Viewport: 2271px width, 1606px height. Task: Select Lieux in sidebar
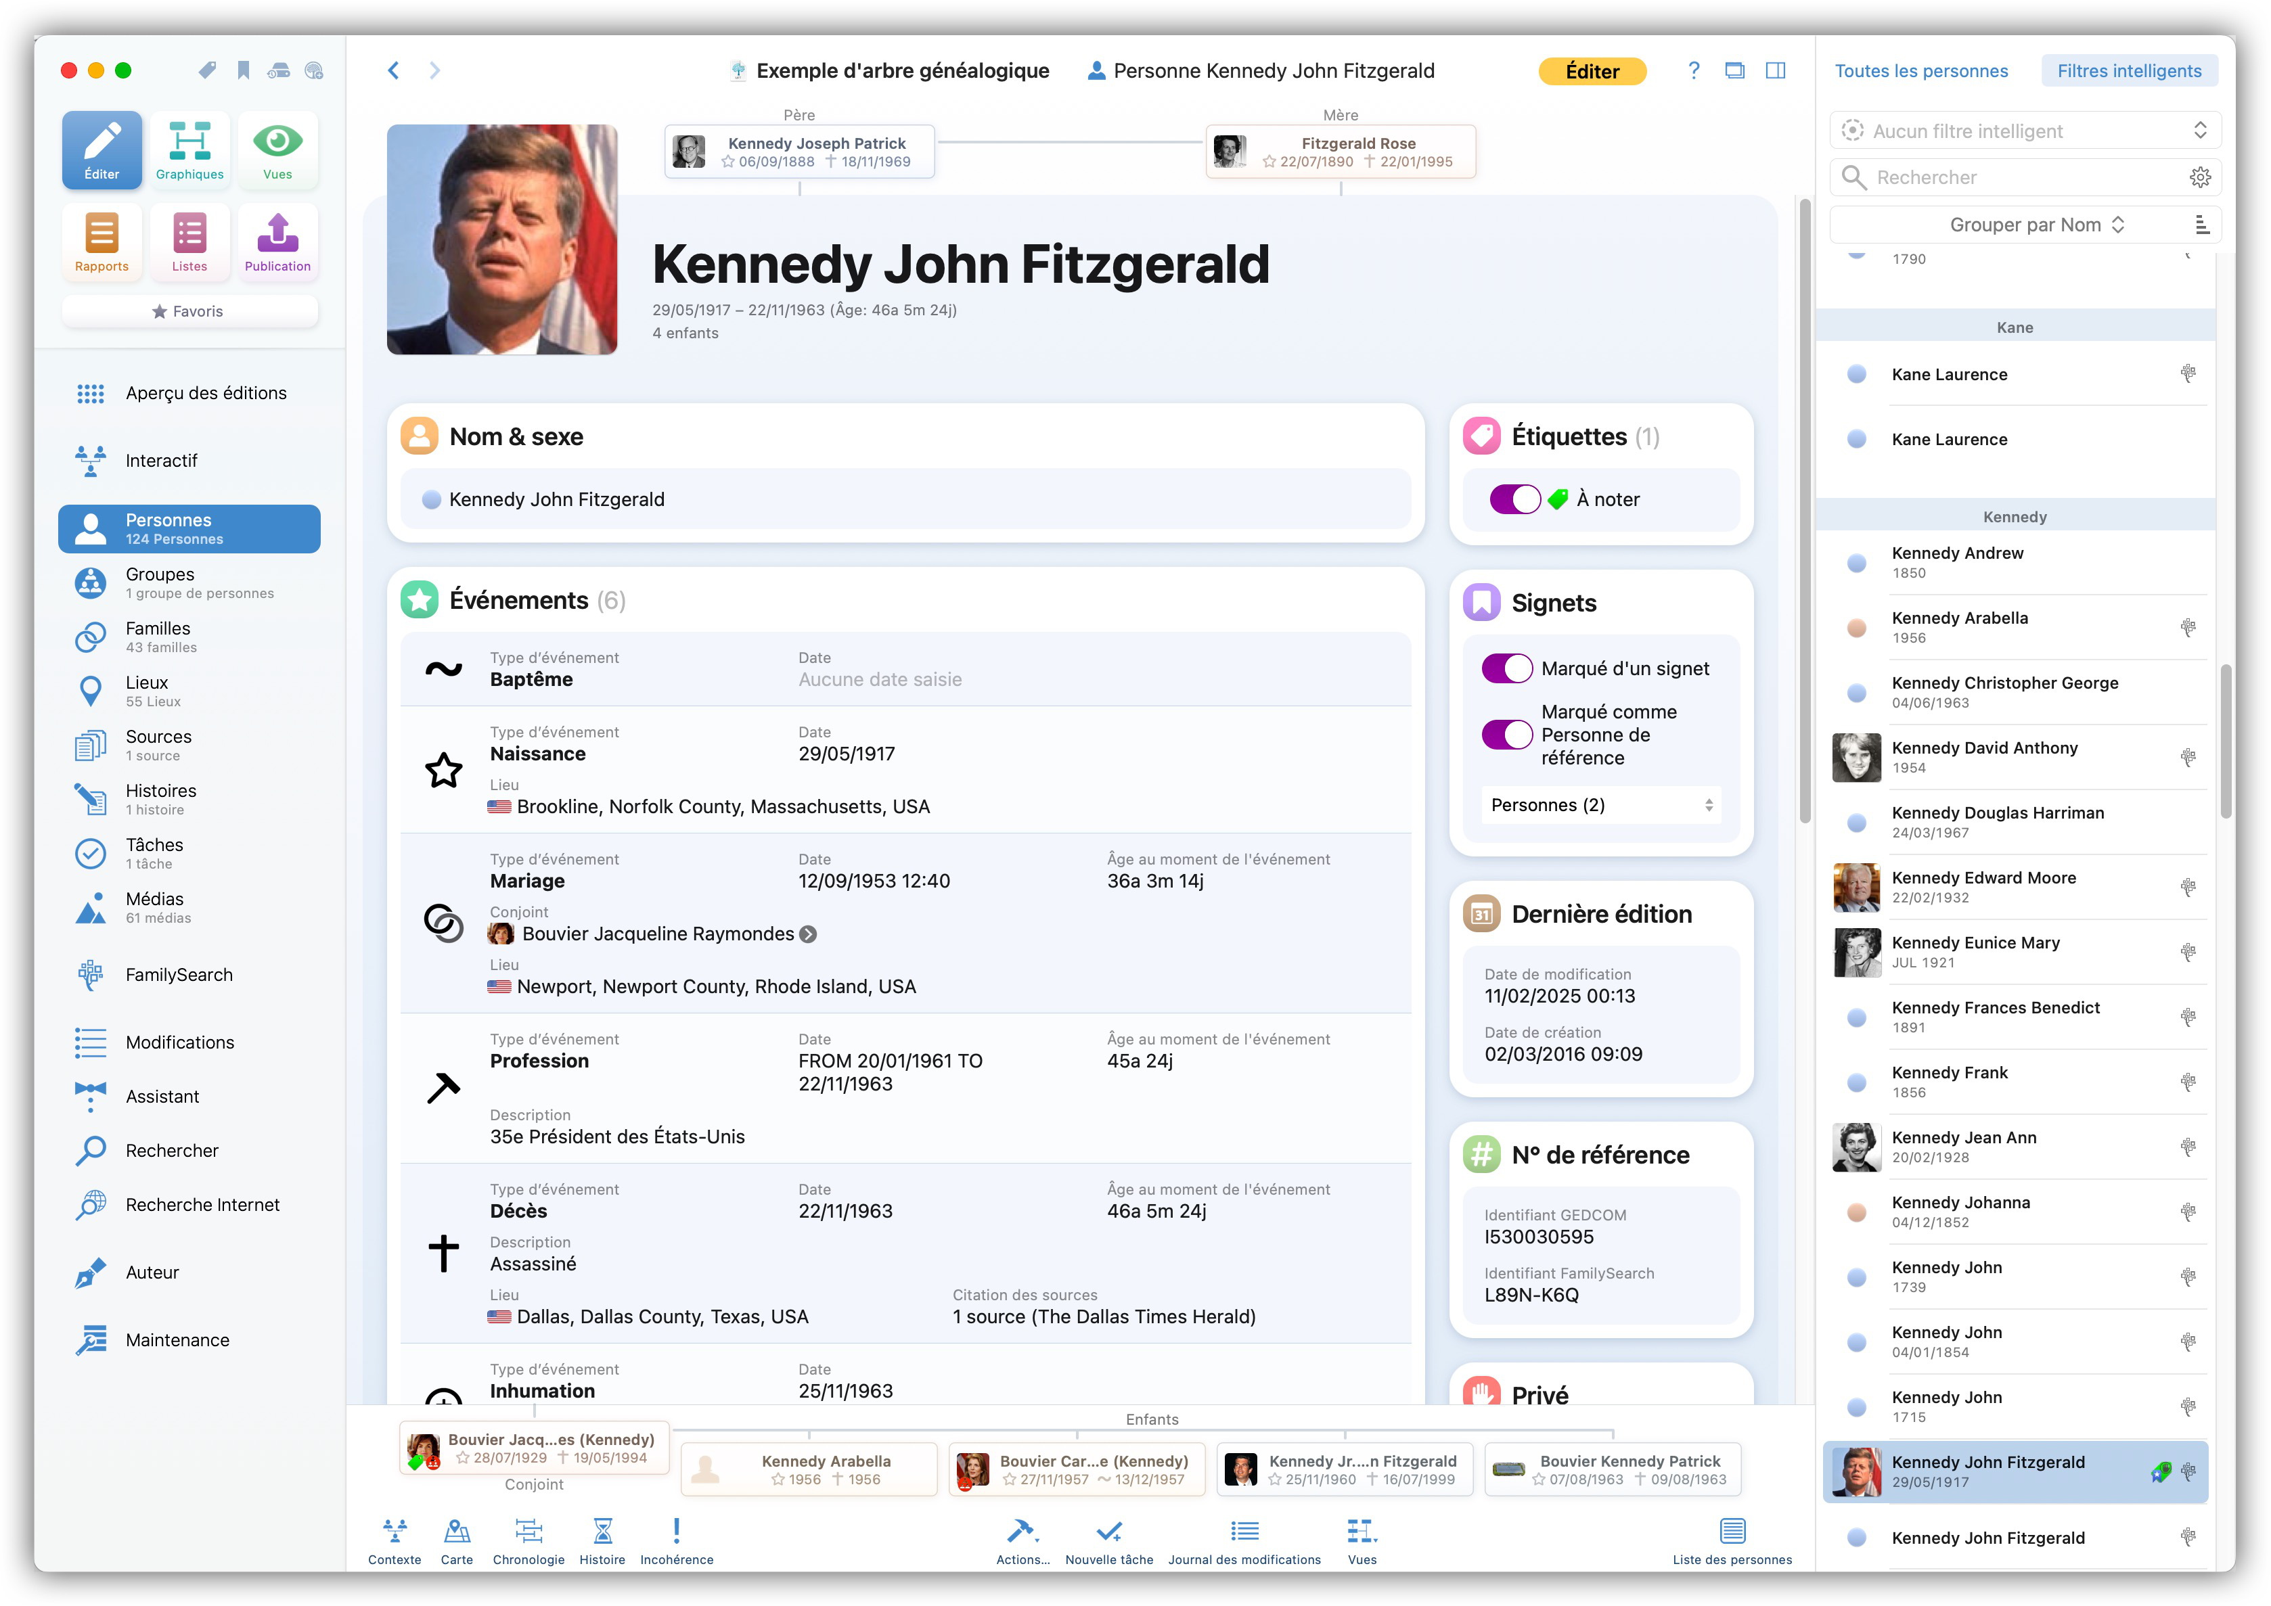coord(189,691)
